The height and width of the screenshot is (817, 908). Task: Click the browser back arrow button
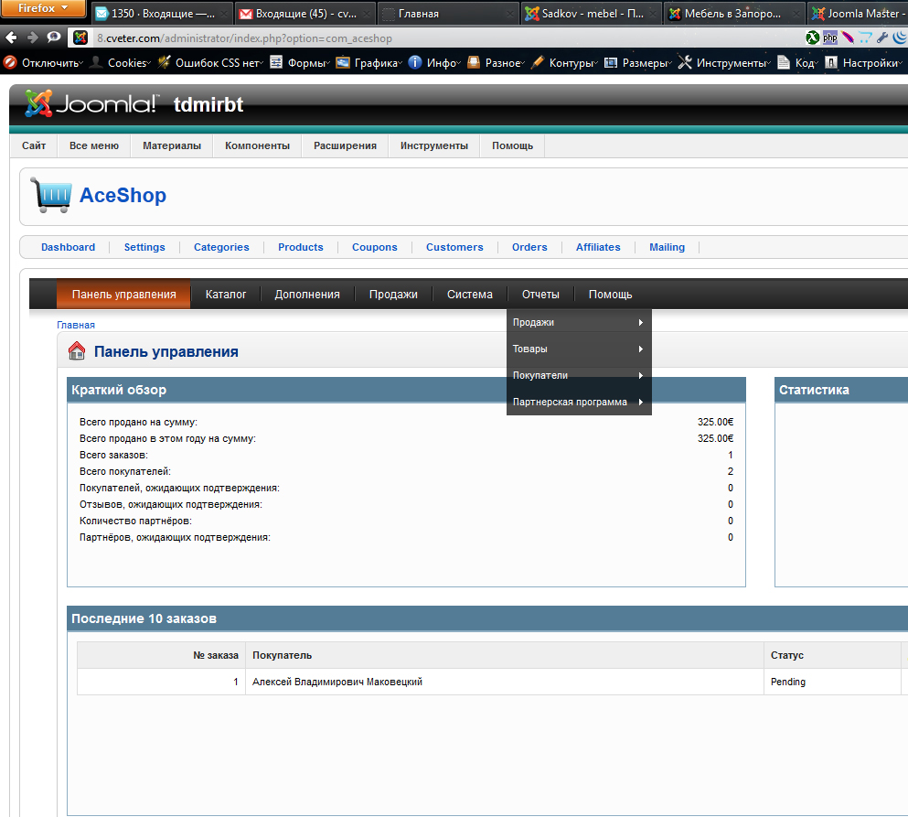click(x=11, y=38)
